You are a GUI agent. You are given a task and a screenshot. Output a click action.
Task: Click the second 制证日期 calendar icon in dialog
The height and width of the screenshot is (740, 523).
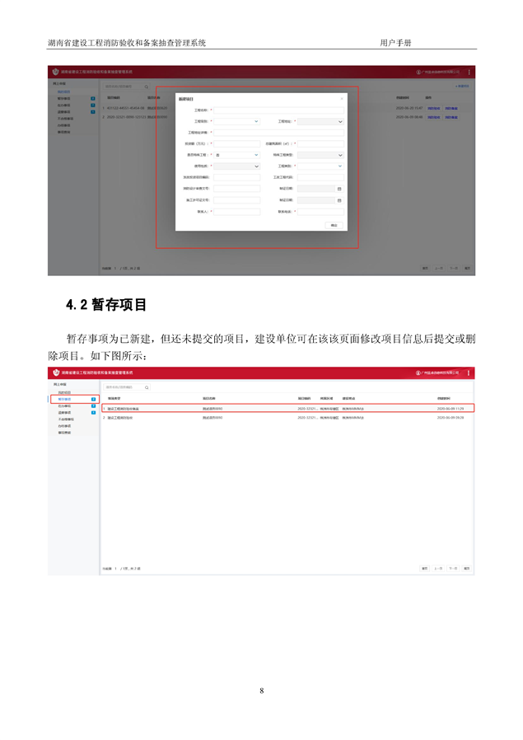(339, 200)
